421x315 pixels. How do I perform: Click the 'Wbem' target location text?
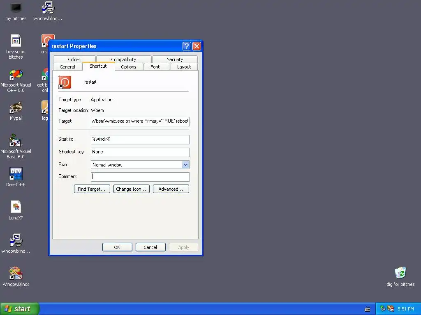97,110
